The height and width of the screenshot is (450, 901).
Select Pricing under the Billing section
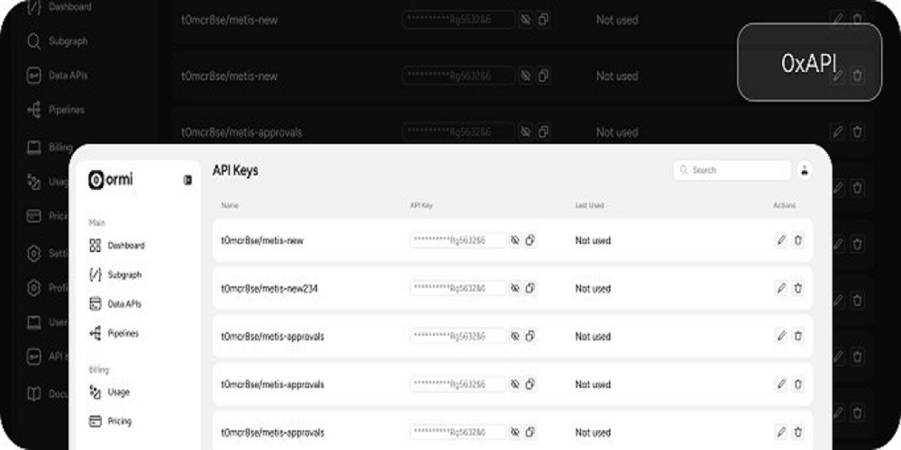tap(119, 421)
